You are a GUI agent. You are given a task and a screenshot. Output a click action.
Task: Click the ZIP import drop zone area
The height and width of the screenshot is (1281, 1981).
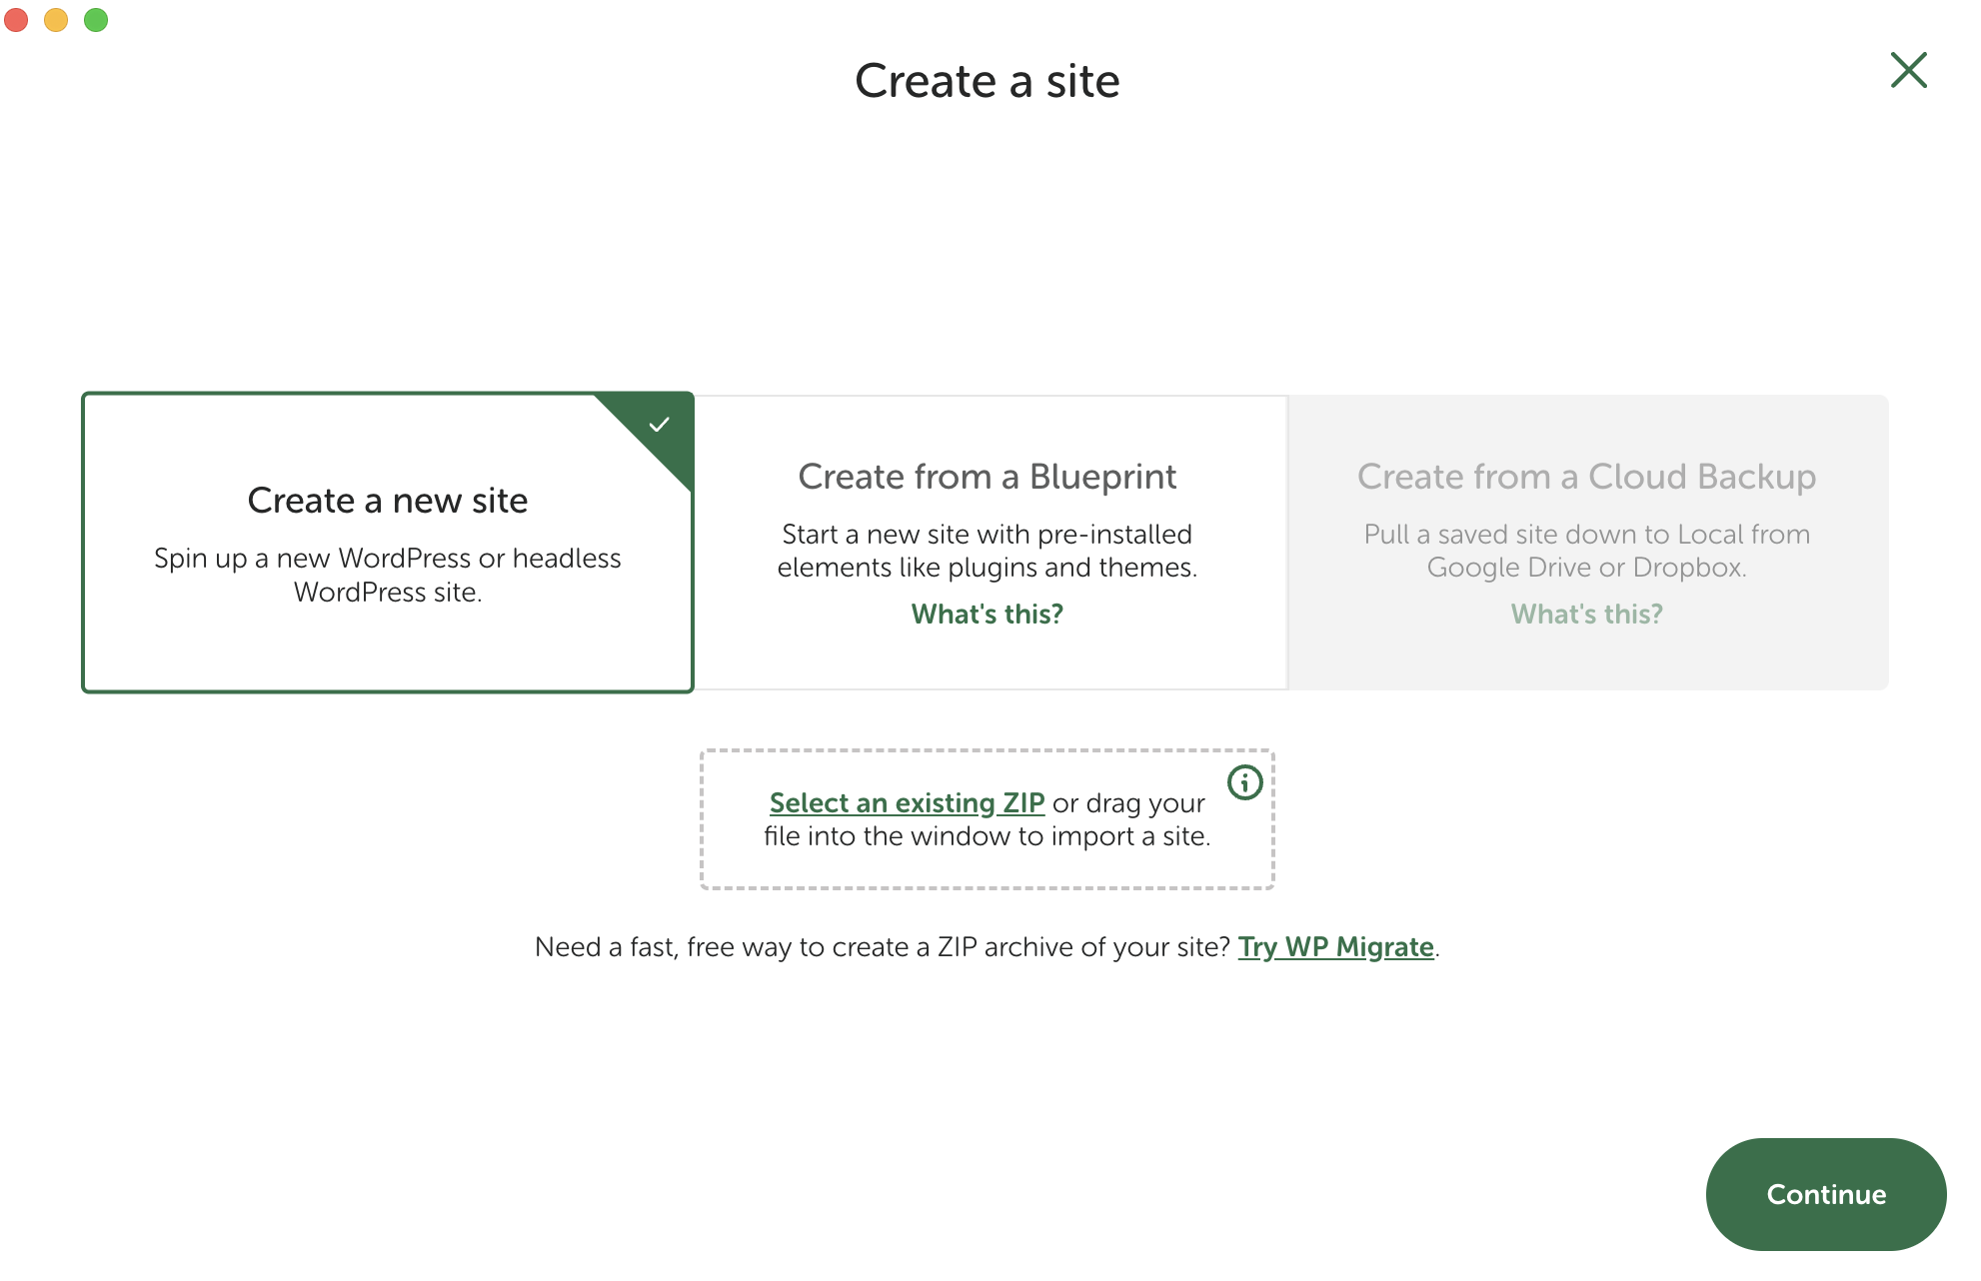click(988, 865)
